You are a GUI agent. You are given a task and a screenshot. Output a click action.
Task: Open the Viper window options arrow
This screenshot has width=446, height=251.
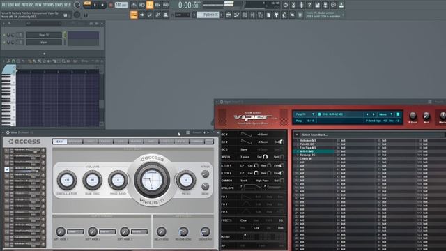point(217,102)
